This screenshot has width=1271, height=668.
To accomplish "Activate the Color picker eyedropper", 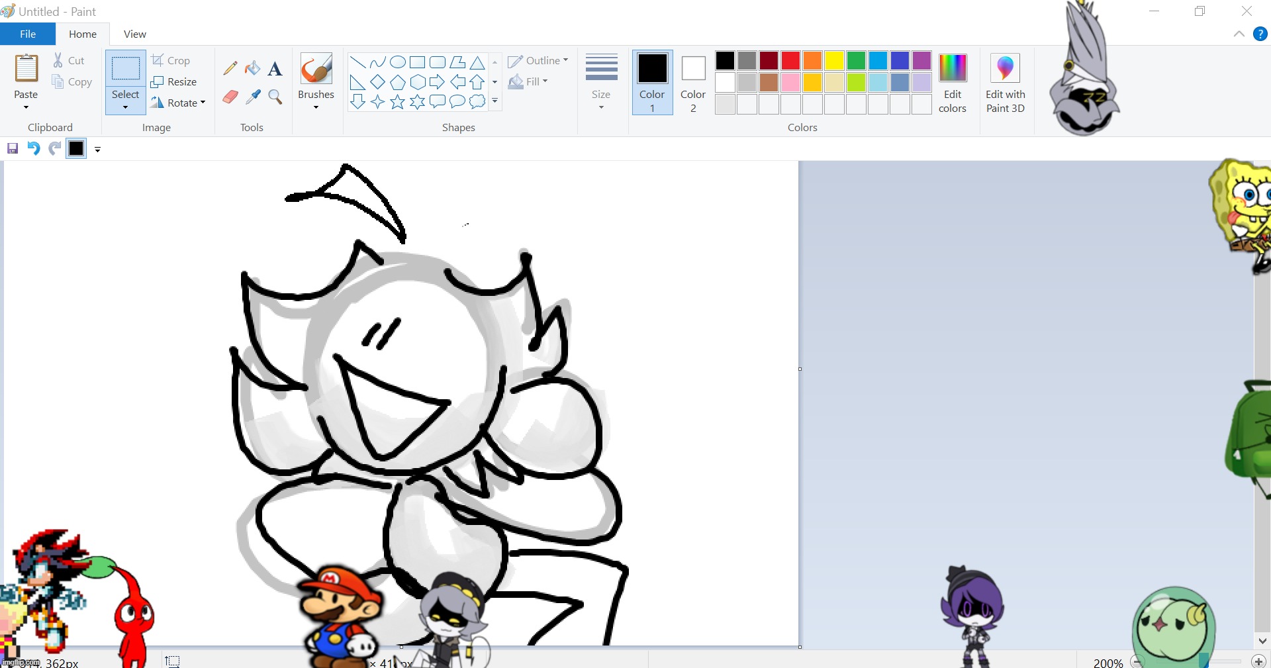I will (x=252, y=97).
